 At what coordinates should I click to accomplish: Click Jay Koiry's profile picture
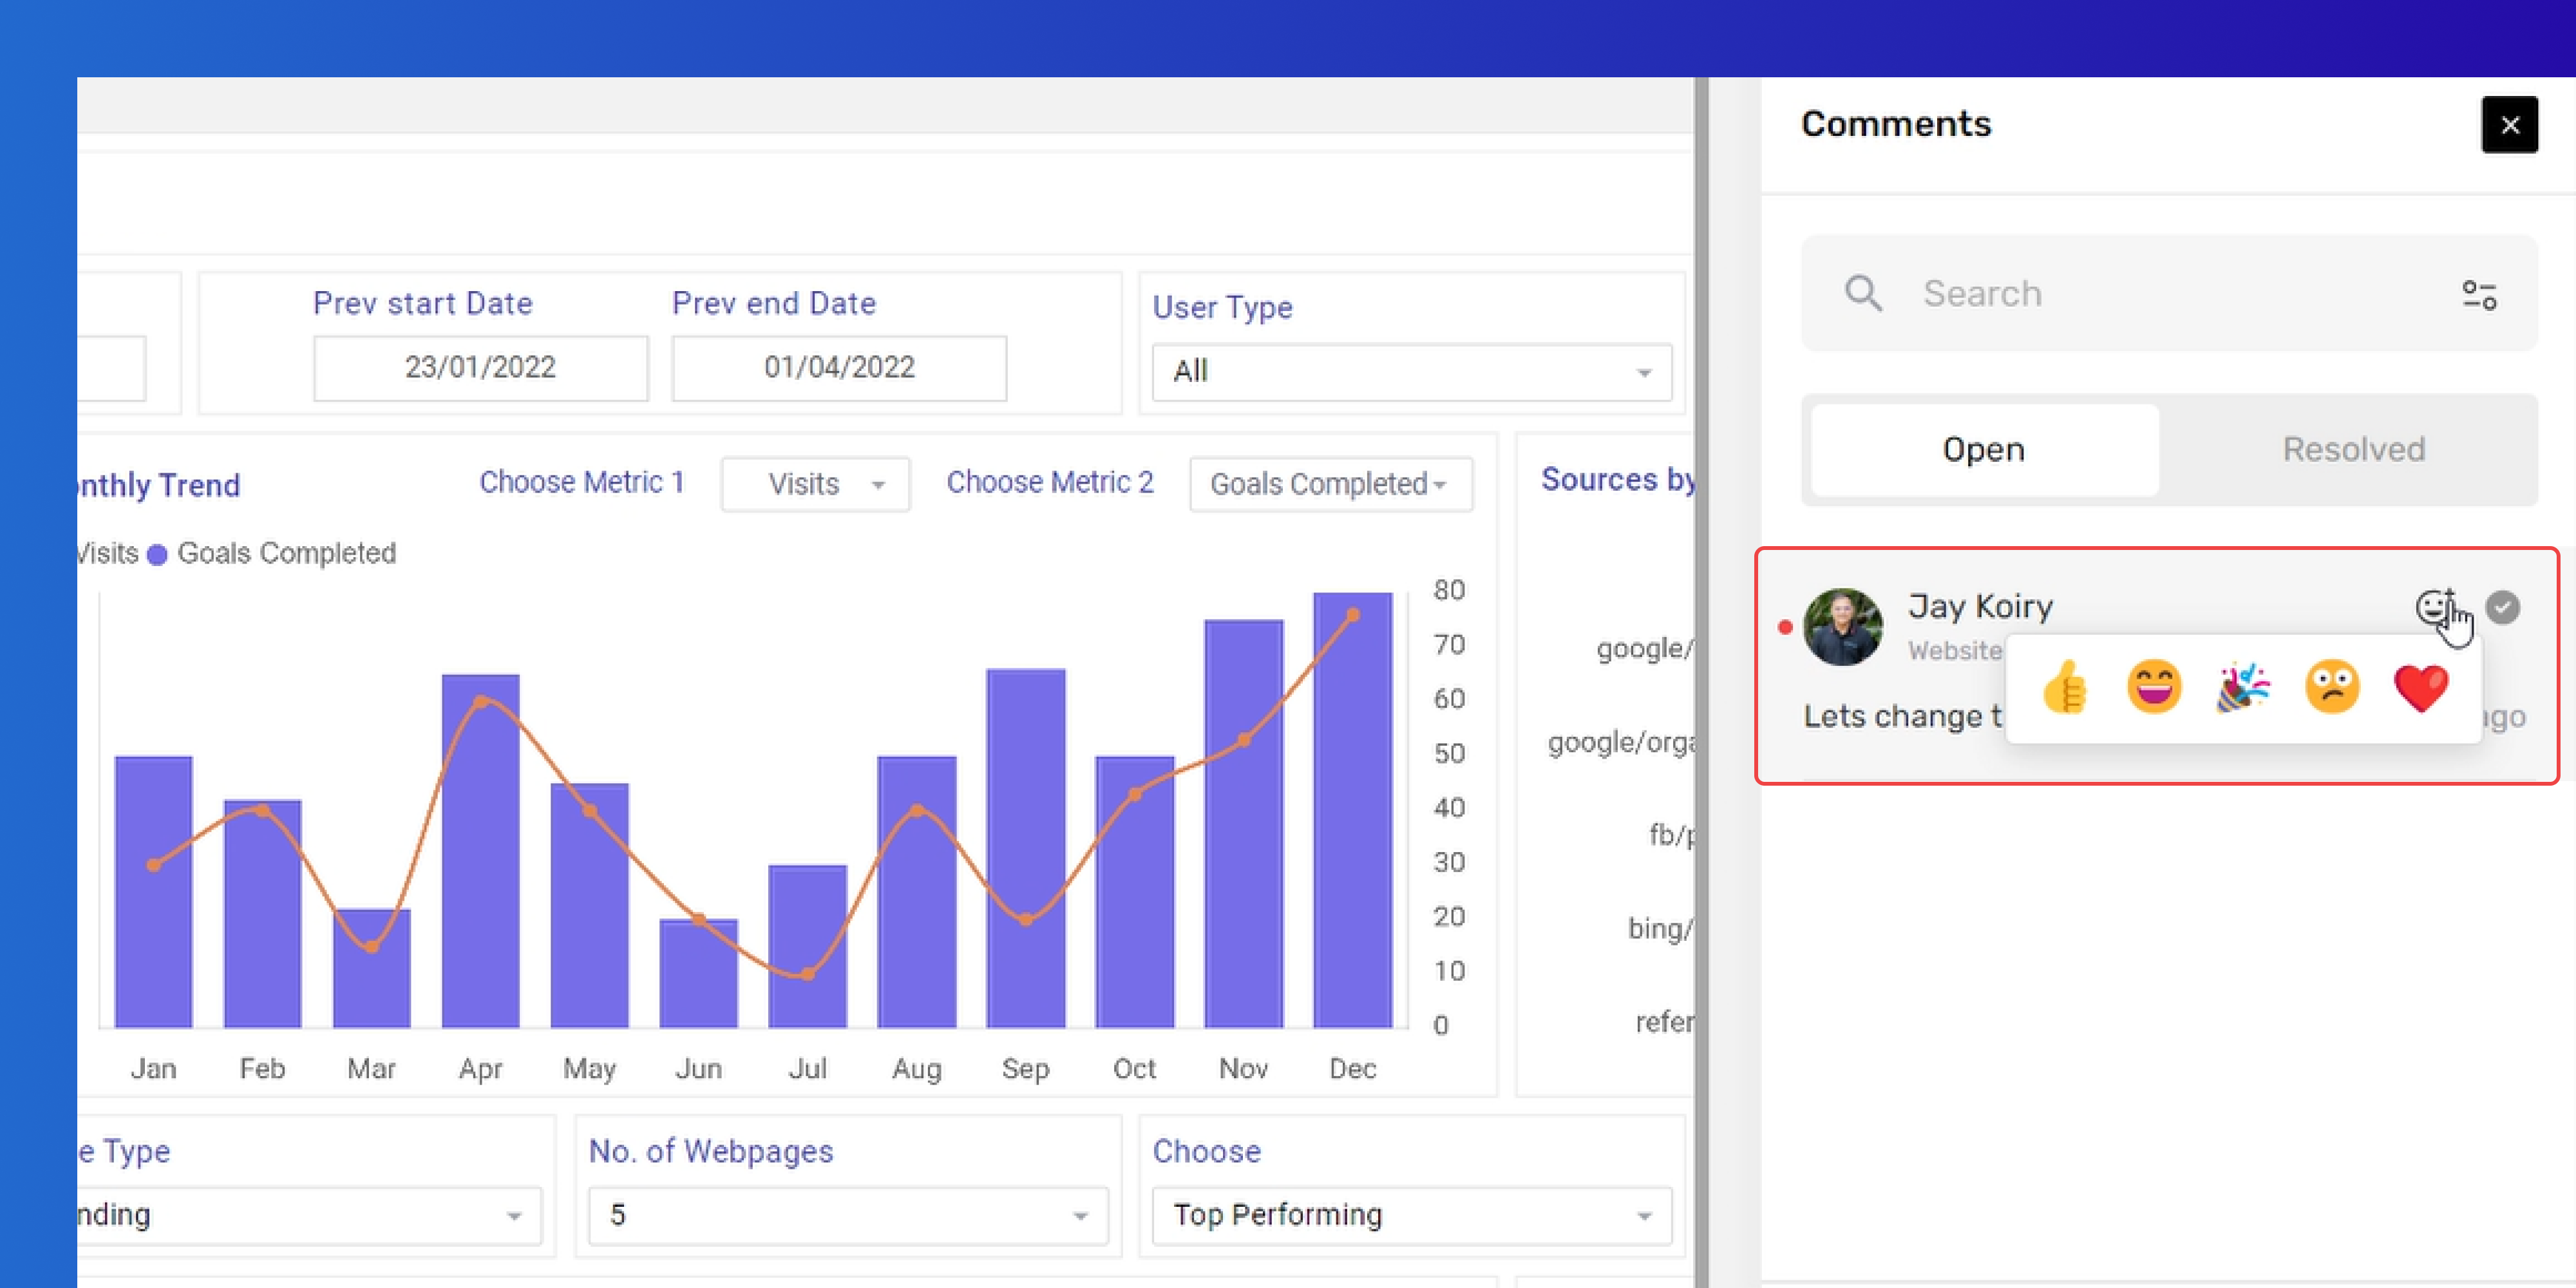(x=1842, y=627)
